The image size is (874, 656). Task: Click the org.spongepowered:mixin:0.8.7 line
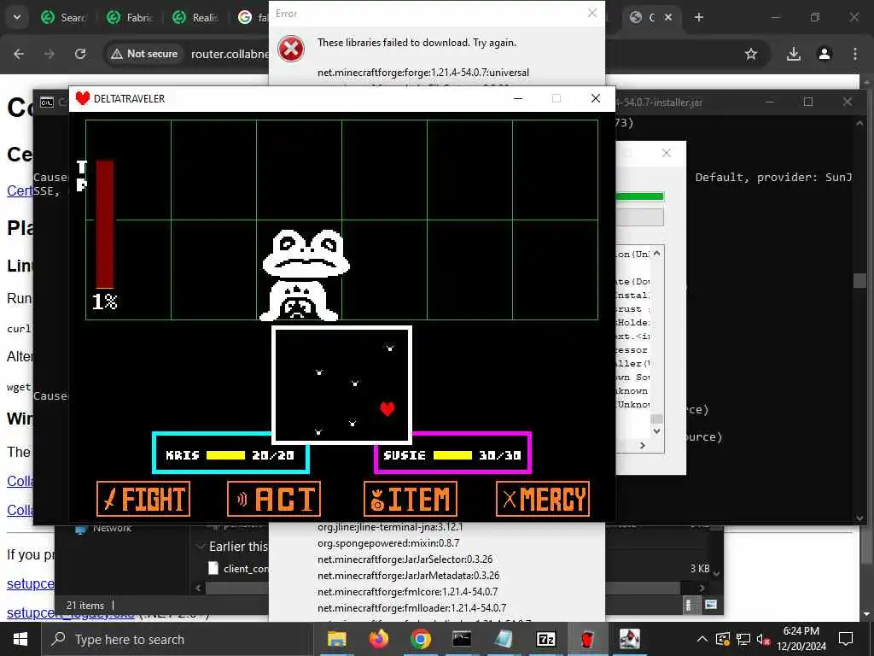click(388, 542)
